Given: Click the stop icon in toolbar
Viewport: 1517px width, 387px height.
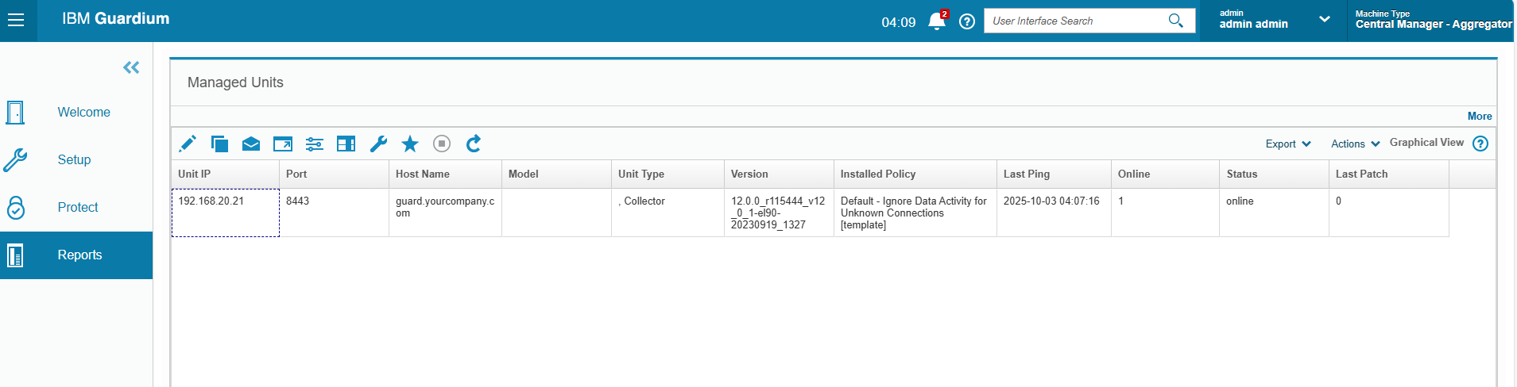Looking at the screenshot, I should (442, 144).
